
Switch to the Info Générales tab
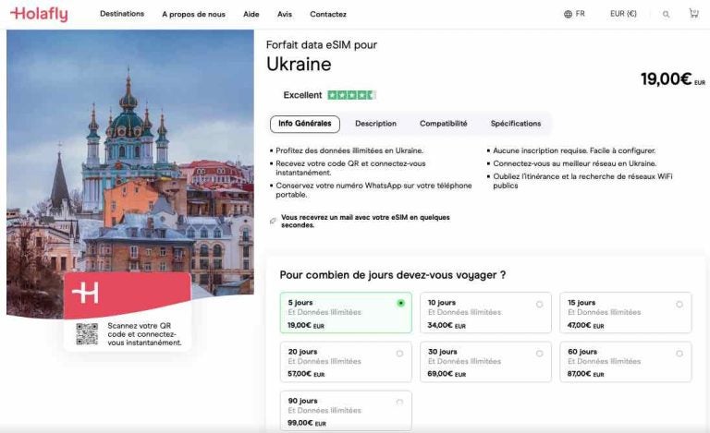click(305, 124)
